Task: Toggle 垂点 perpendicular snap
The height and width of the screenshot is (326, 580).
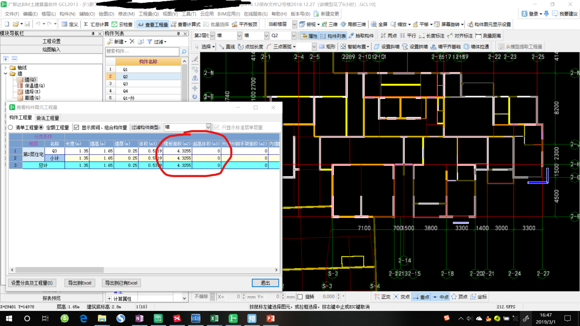Action: [x=421, y=297]
